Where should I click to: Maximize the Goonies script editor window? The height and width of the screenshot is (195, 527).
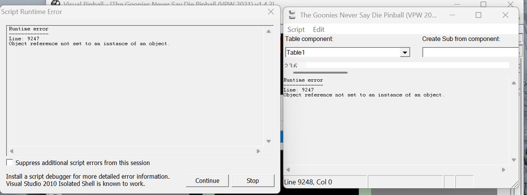tap(479, 15)
